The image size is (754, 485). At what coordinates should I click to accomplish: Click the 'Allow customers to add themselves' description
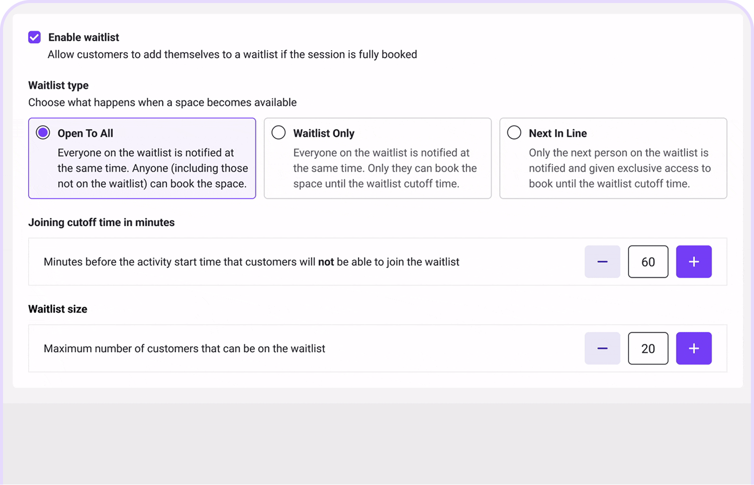coord(232,54)
